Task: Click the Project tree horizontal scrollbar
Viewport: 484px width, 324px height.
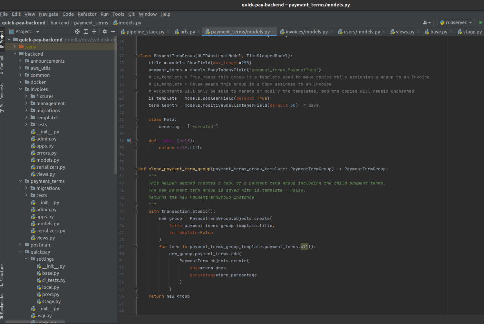Action: click(x=35, y=322)
